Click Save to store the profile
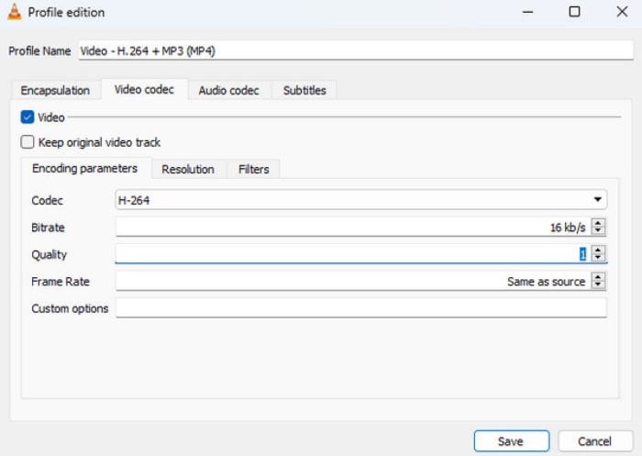This screenshot has width=642, height=456. [x=512, y=441]
